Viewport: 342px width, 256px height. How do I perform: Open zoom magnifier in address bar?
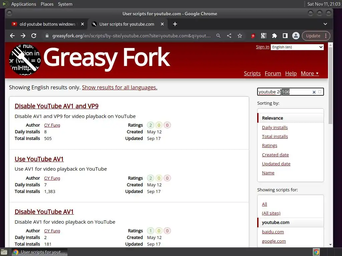[x=218, y=36]
